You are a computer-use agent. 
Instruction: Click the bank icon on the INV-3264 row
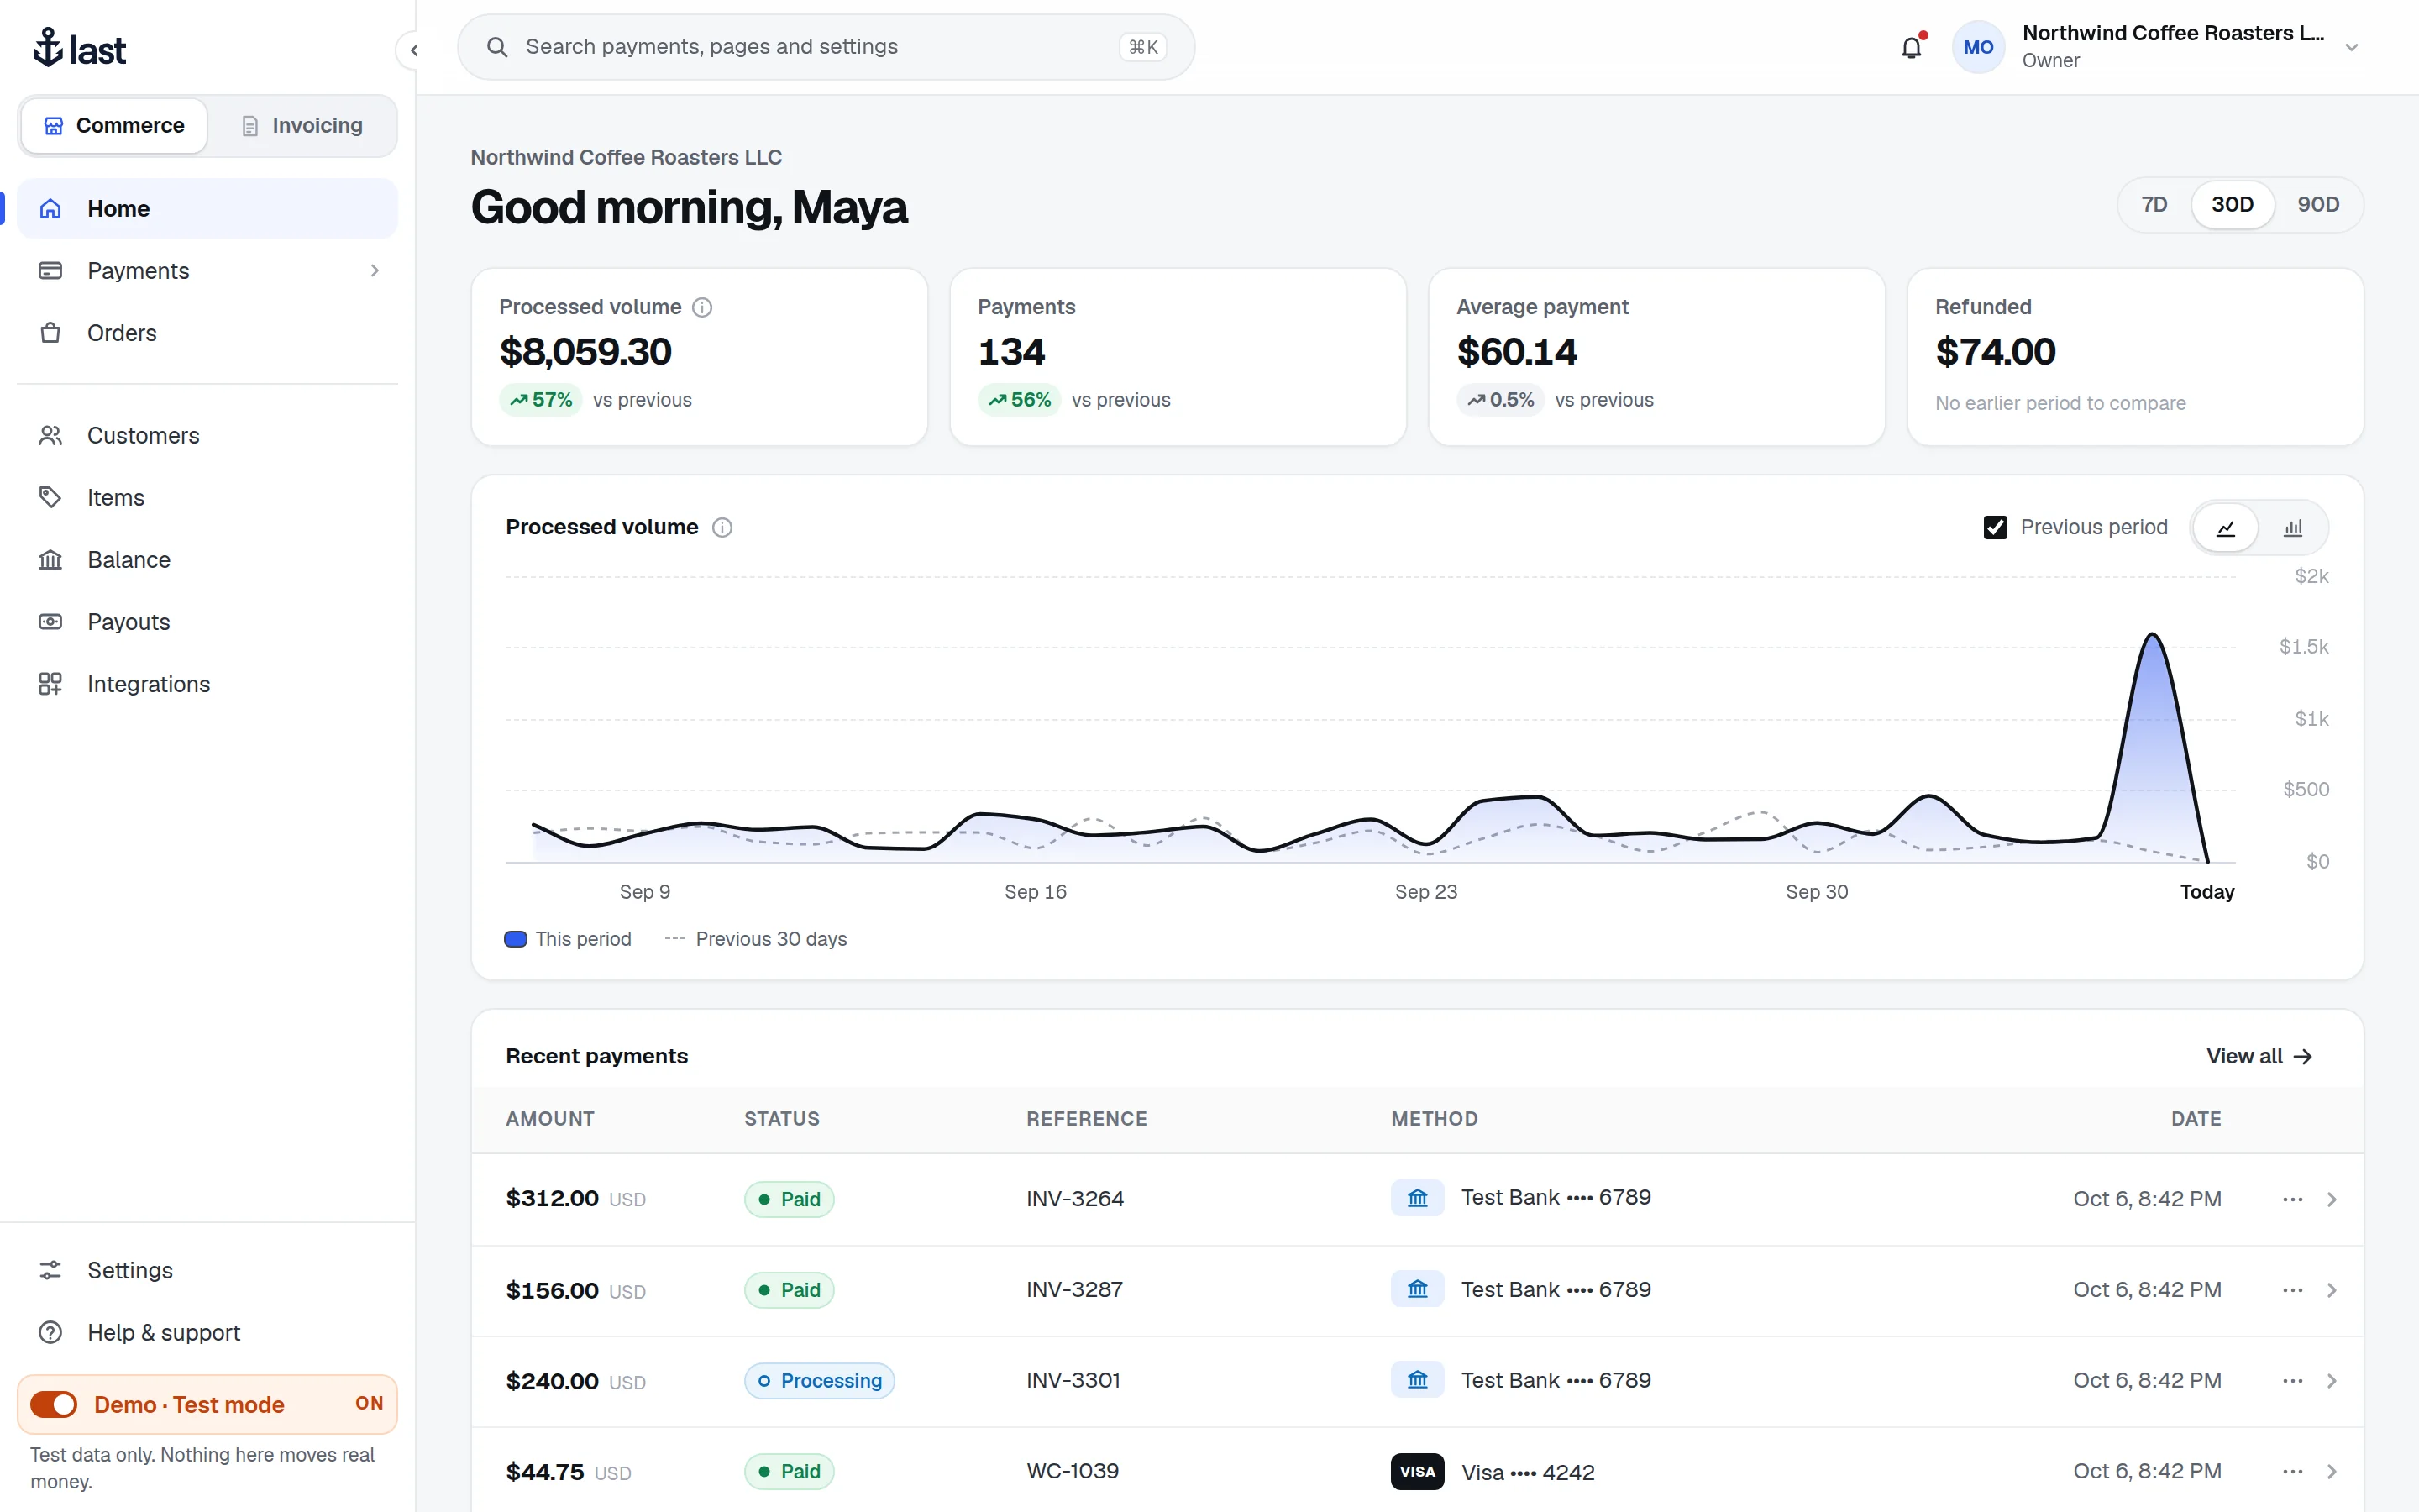(x=1418, y=1198)
